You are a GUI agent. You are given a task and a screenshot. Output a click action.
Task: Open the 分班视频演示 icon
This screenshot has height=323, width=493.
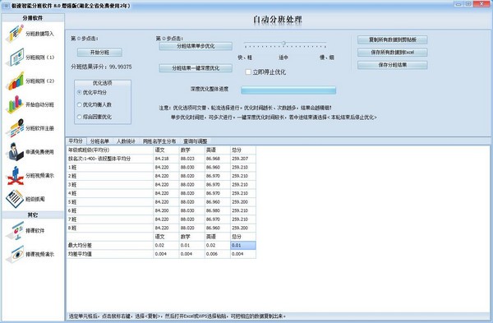pos(15,176)
